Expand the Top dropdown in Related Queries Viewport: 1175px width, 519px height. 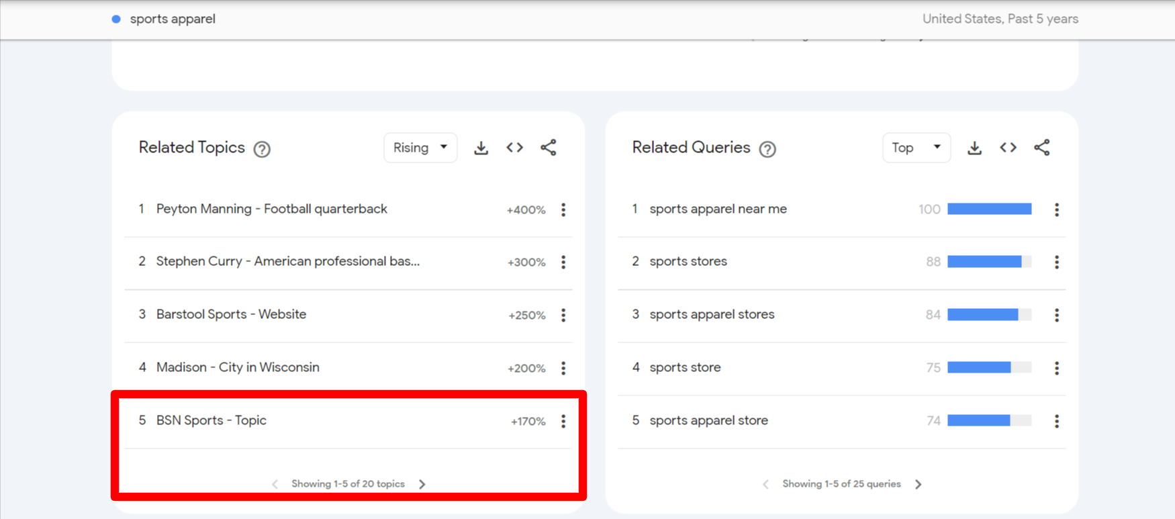click(916, 148)
